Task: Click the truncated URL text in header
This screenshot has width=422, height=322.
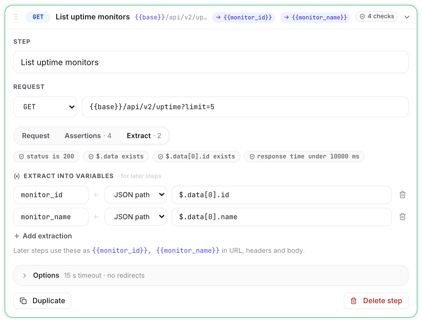Action: coord(171,17)
